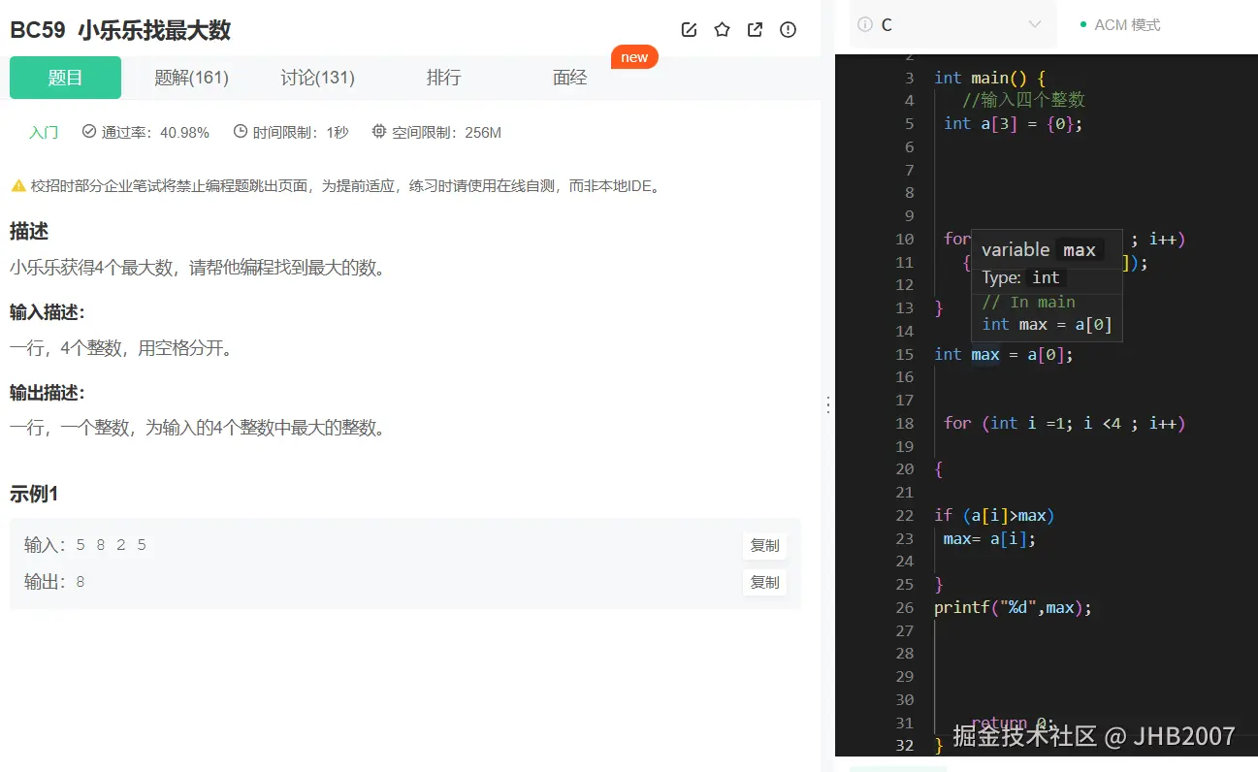This screenshot has height=772, width=1258.
Task: Collapse the left panel via the divider handle
Action: 828,403
